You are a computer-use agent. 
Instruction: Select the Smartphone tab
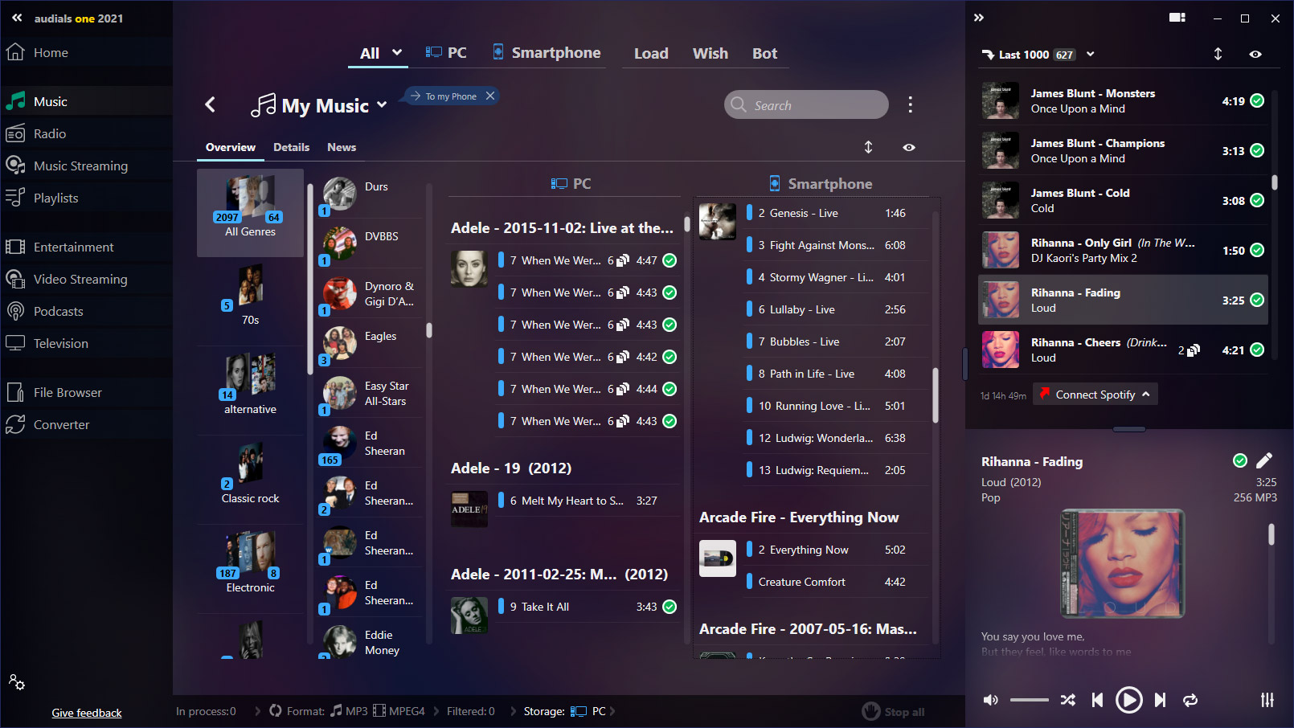point(547,53)
